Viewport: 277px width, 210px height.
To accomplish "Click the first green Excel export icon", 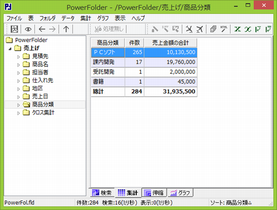I will point(238,29).
